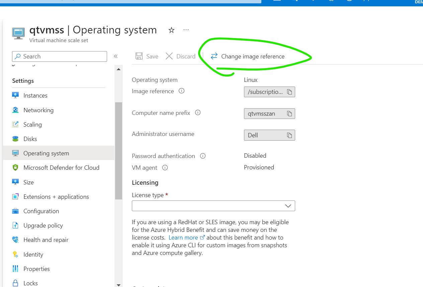The image size is (423, 287).
Task: Open Instances in Settings menu
Action: pyautogui.click(x=35, y=96)
